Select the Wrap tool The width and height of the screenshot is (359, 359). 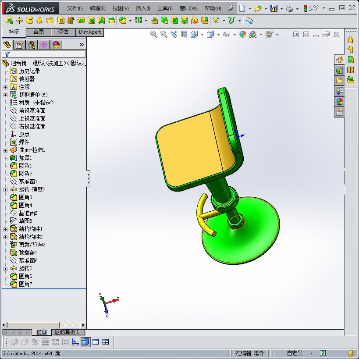[x=185, y=20]
